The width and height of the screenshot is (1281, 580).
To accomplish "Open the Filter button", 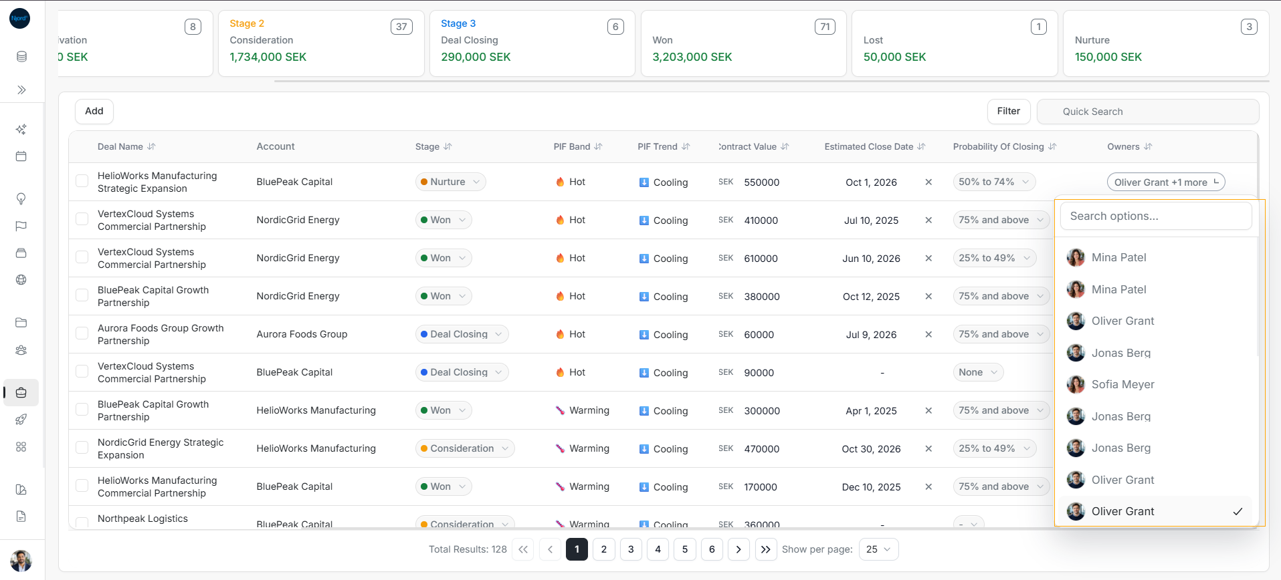I will click(1009, 111).
